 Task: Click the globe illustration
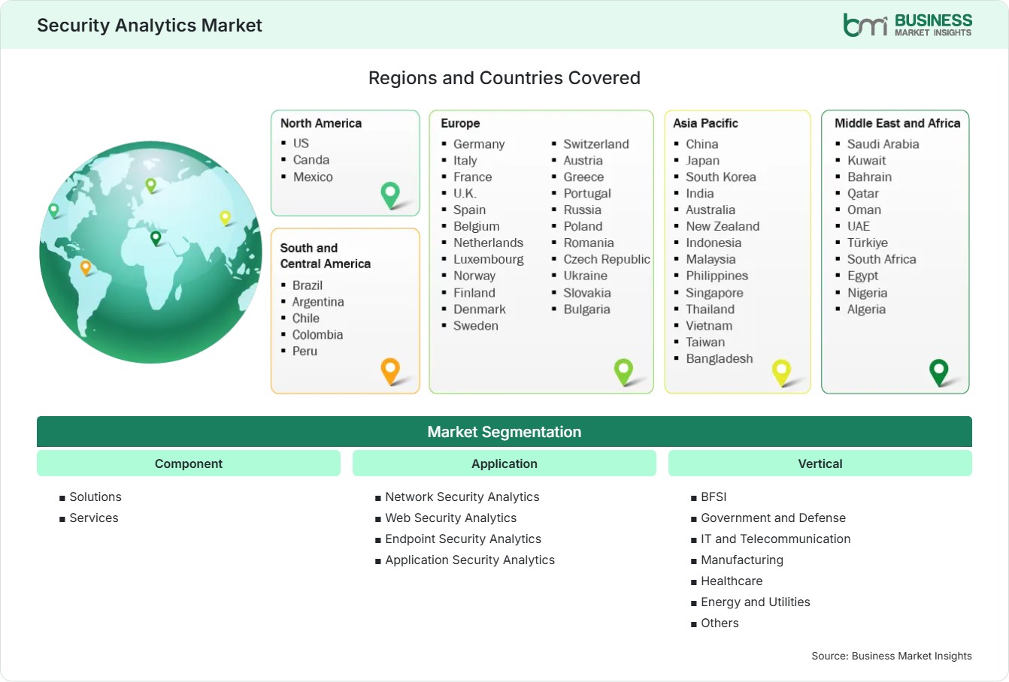pyautogui.click(x=151, y=252)
